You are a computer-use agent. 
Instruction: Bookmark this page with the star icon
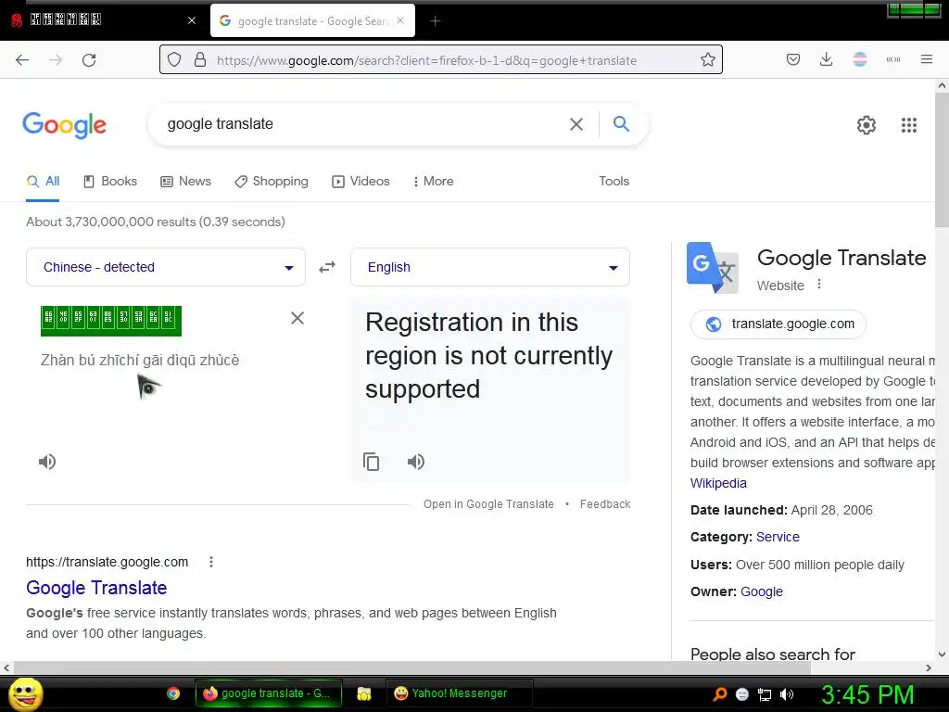[707, 60]
